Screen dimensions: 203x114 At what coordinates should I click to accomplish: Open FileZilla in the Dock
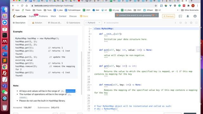[5, 73]
